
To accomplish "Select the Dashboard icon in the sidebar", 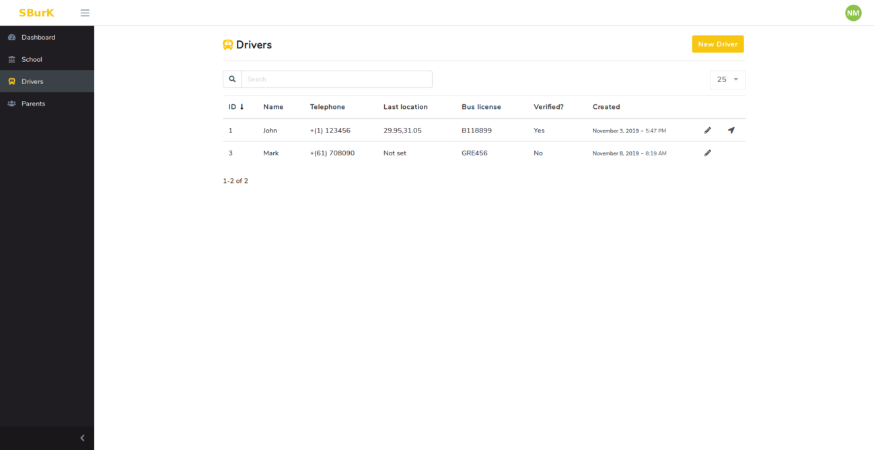I will 11,37.
